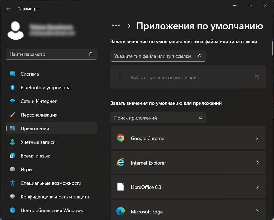Click Выбор значения по умолчанию button
Image resolution: width=274 pixels, height=220 pixels.
point(188,77)
